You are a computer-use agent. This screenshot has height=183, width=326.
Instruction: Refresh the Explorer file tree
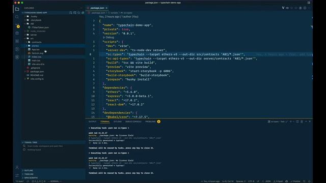click(x=79, y=13)
